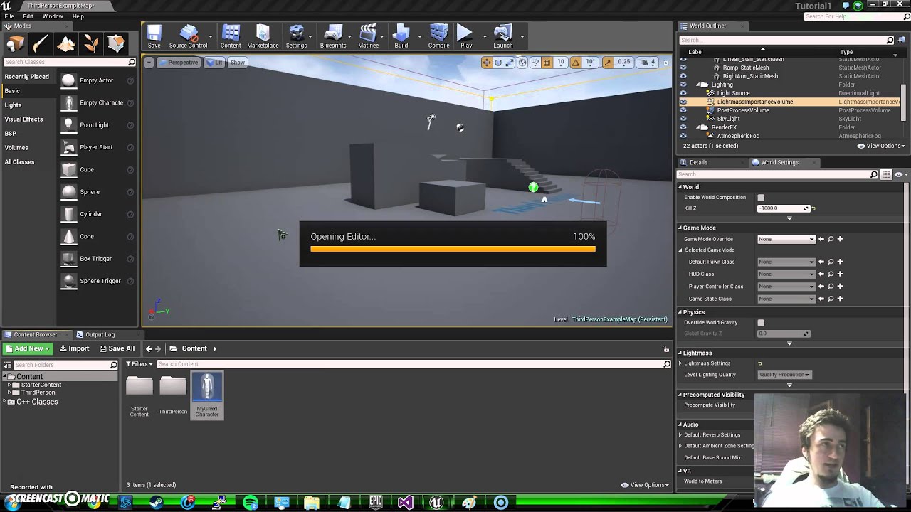Select Cube in the class list
911x512 pixels.
(x=98, y=169)
